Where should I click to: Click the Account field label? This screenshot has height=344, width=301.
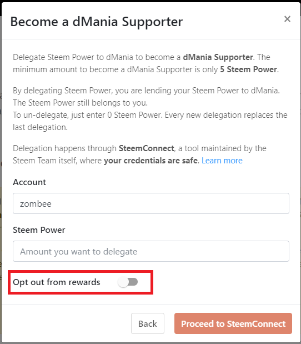29,182
